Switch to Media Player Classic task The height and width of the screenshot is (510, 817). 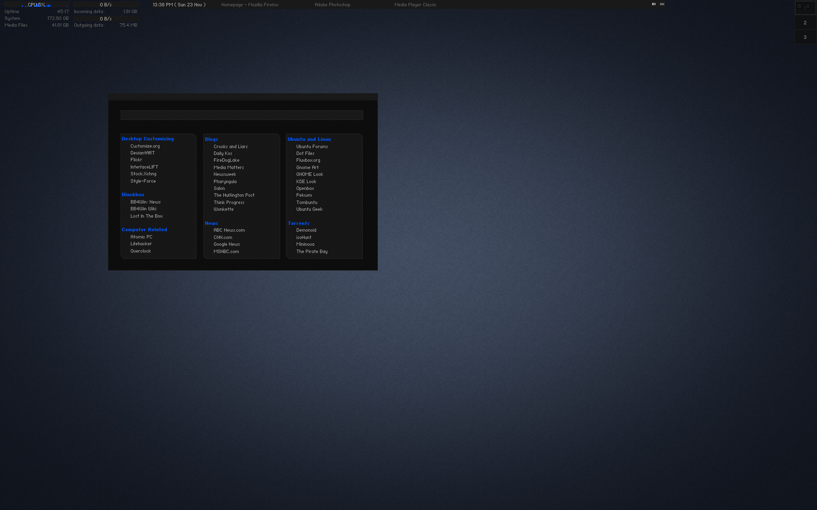point(415,5)
